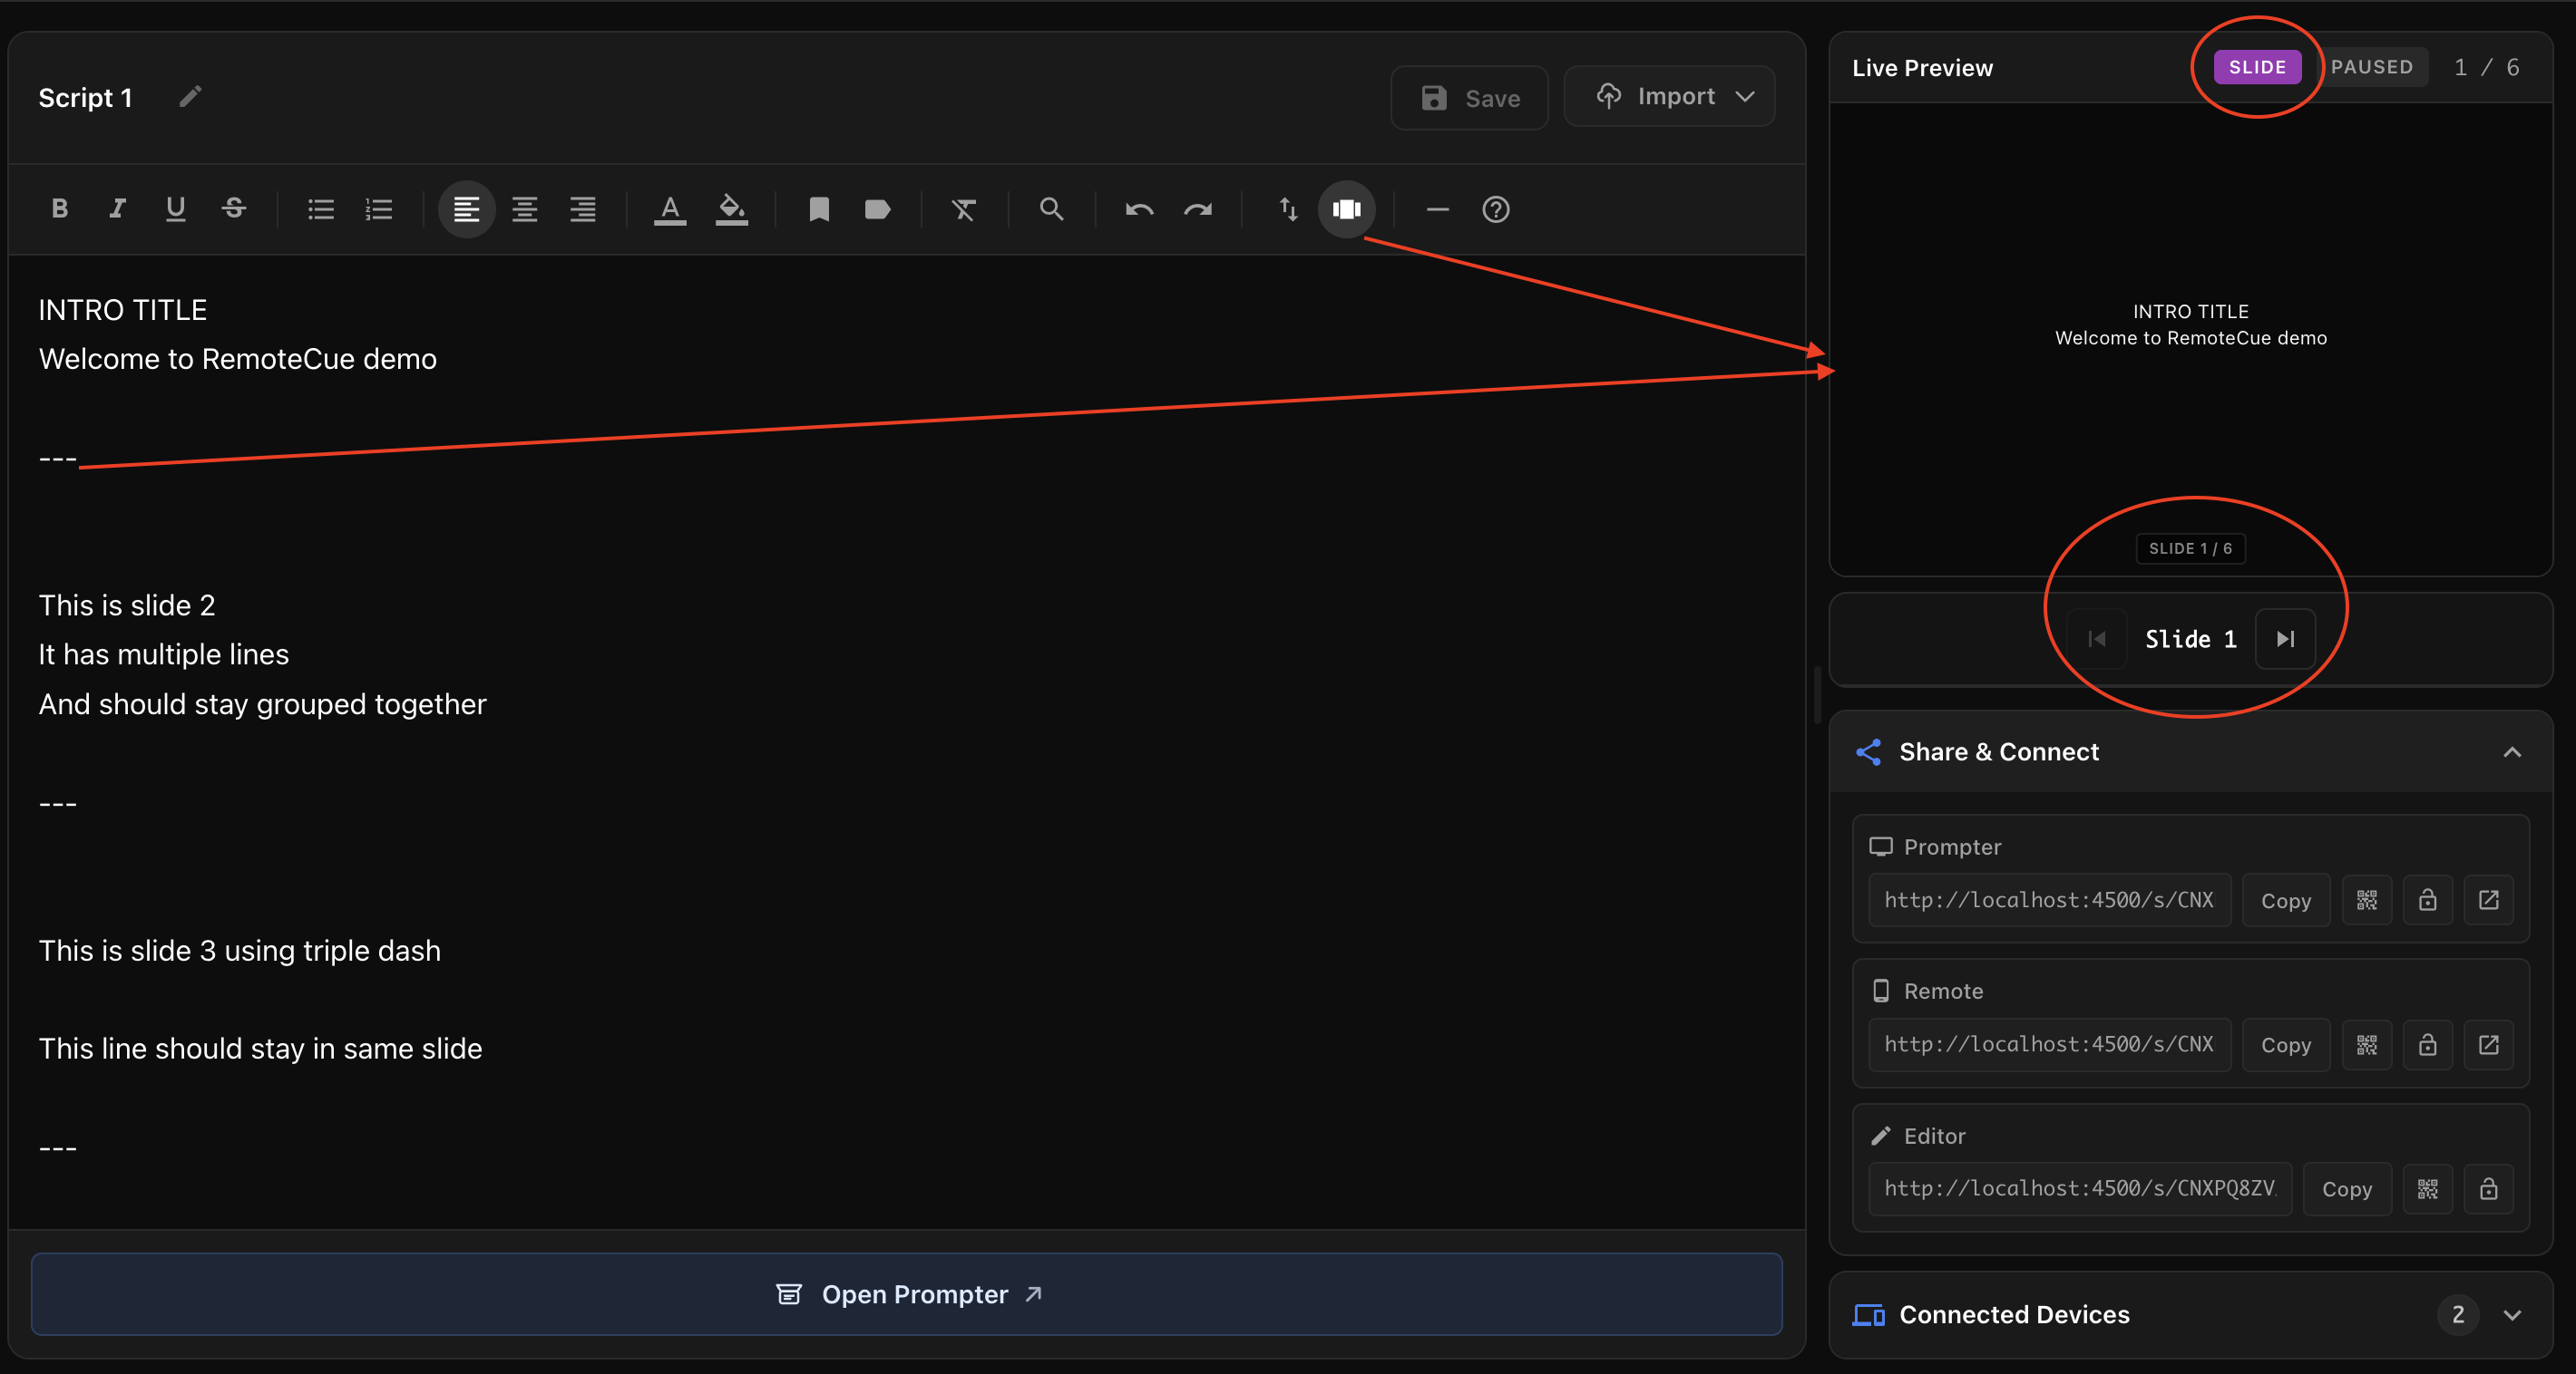2576x1374 pixels.
Task: Click the bookmark marker icon
Action: point(819,208)
